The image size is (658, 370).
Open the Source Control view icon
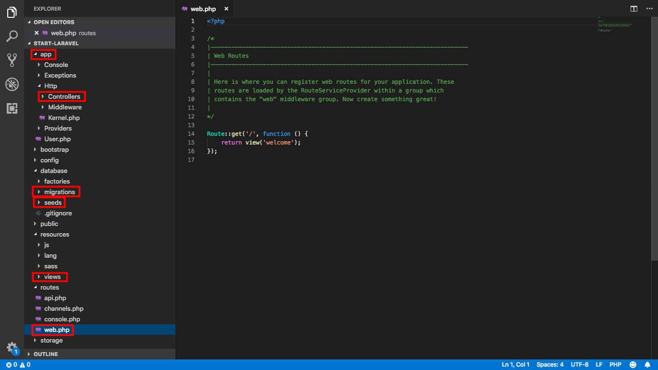coord(12,60)
